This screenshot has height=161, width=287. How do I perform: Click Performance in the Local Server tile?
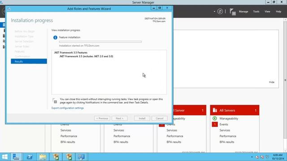[x=175, y=136]
